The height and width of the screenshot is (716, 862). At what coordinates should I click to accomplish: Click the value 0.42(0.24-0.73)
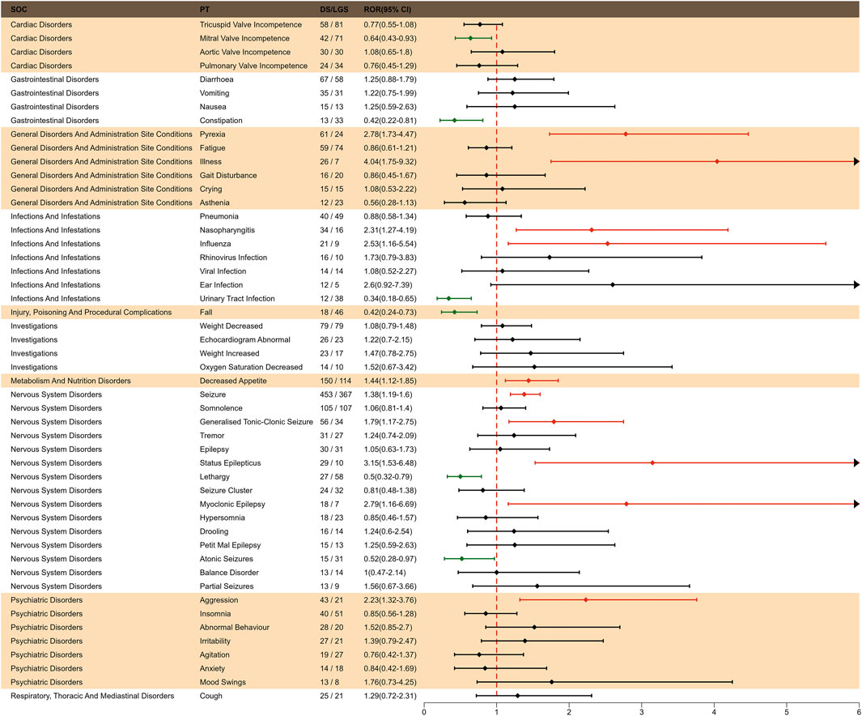coord(390,313)
